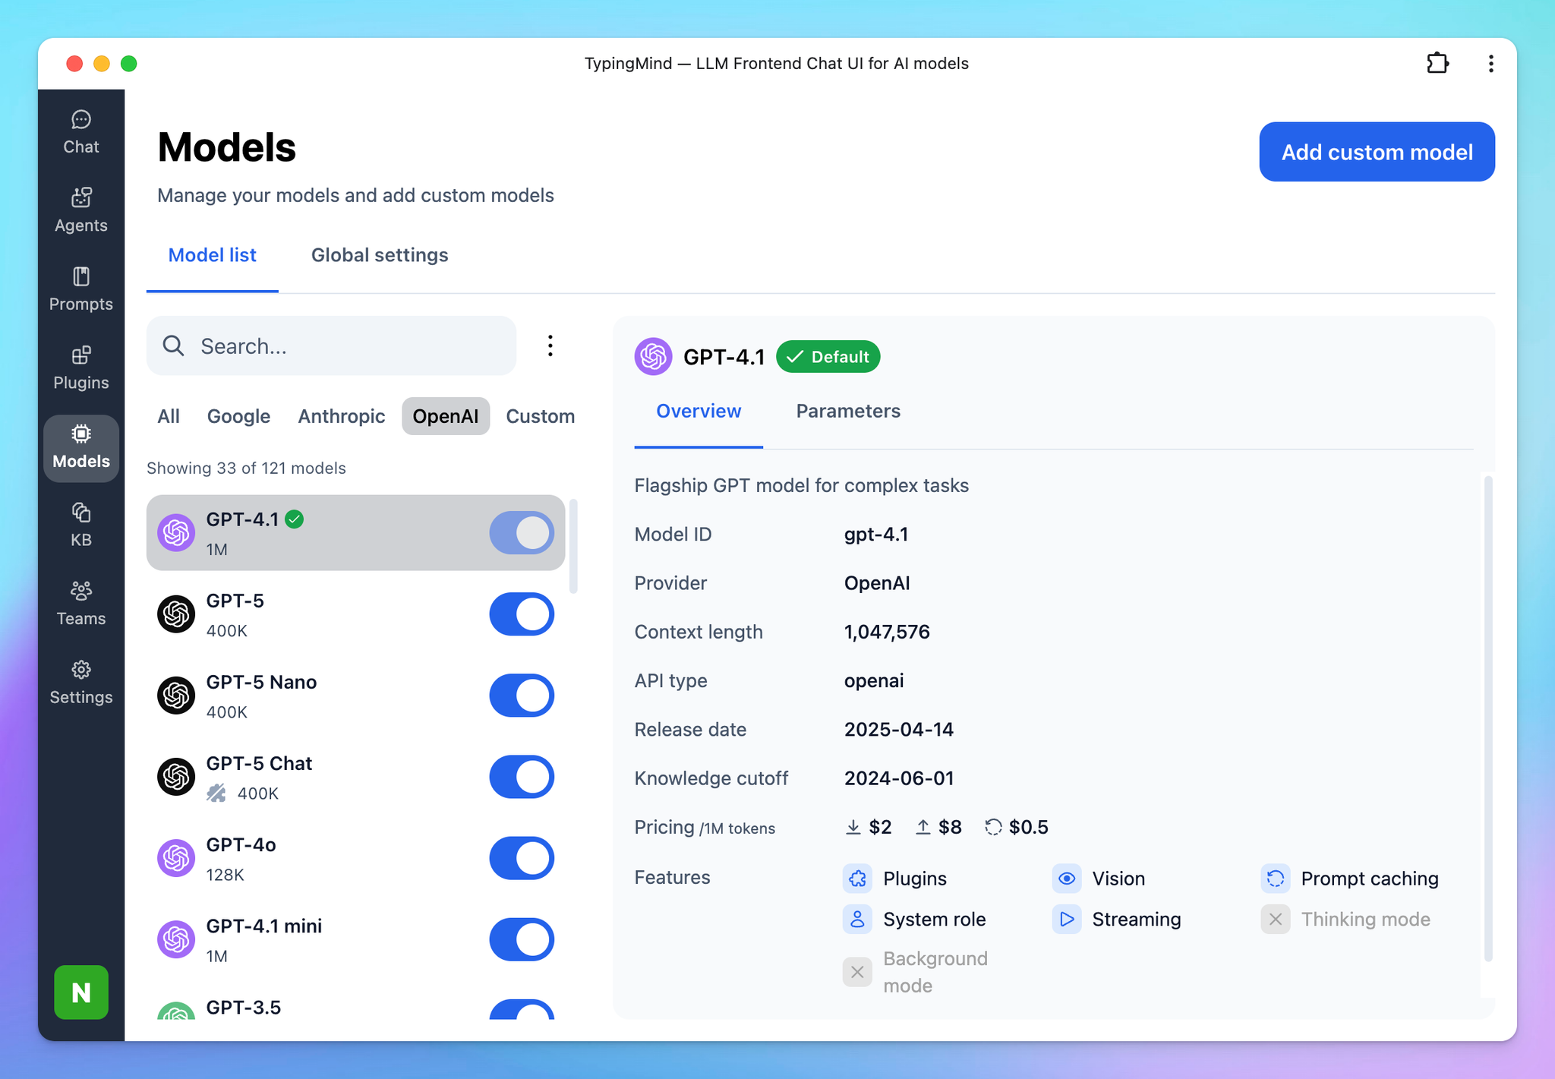This screenshot has width=1555, height=1079.
Task: Open Teams in the sidebar
Action: coord(80,604)
